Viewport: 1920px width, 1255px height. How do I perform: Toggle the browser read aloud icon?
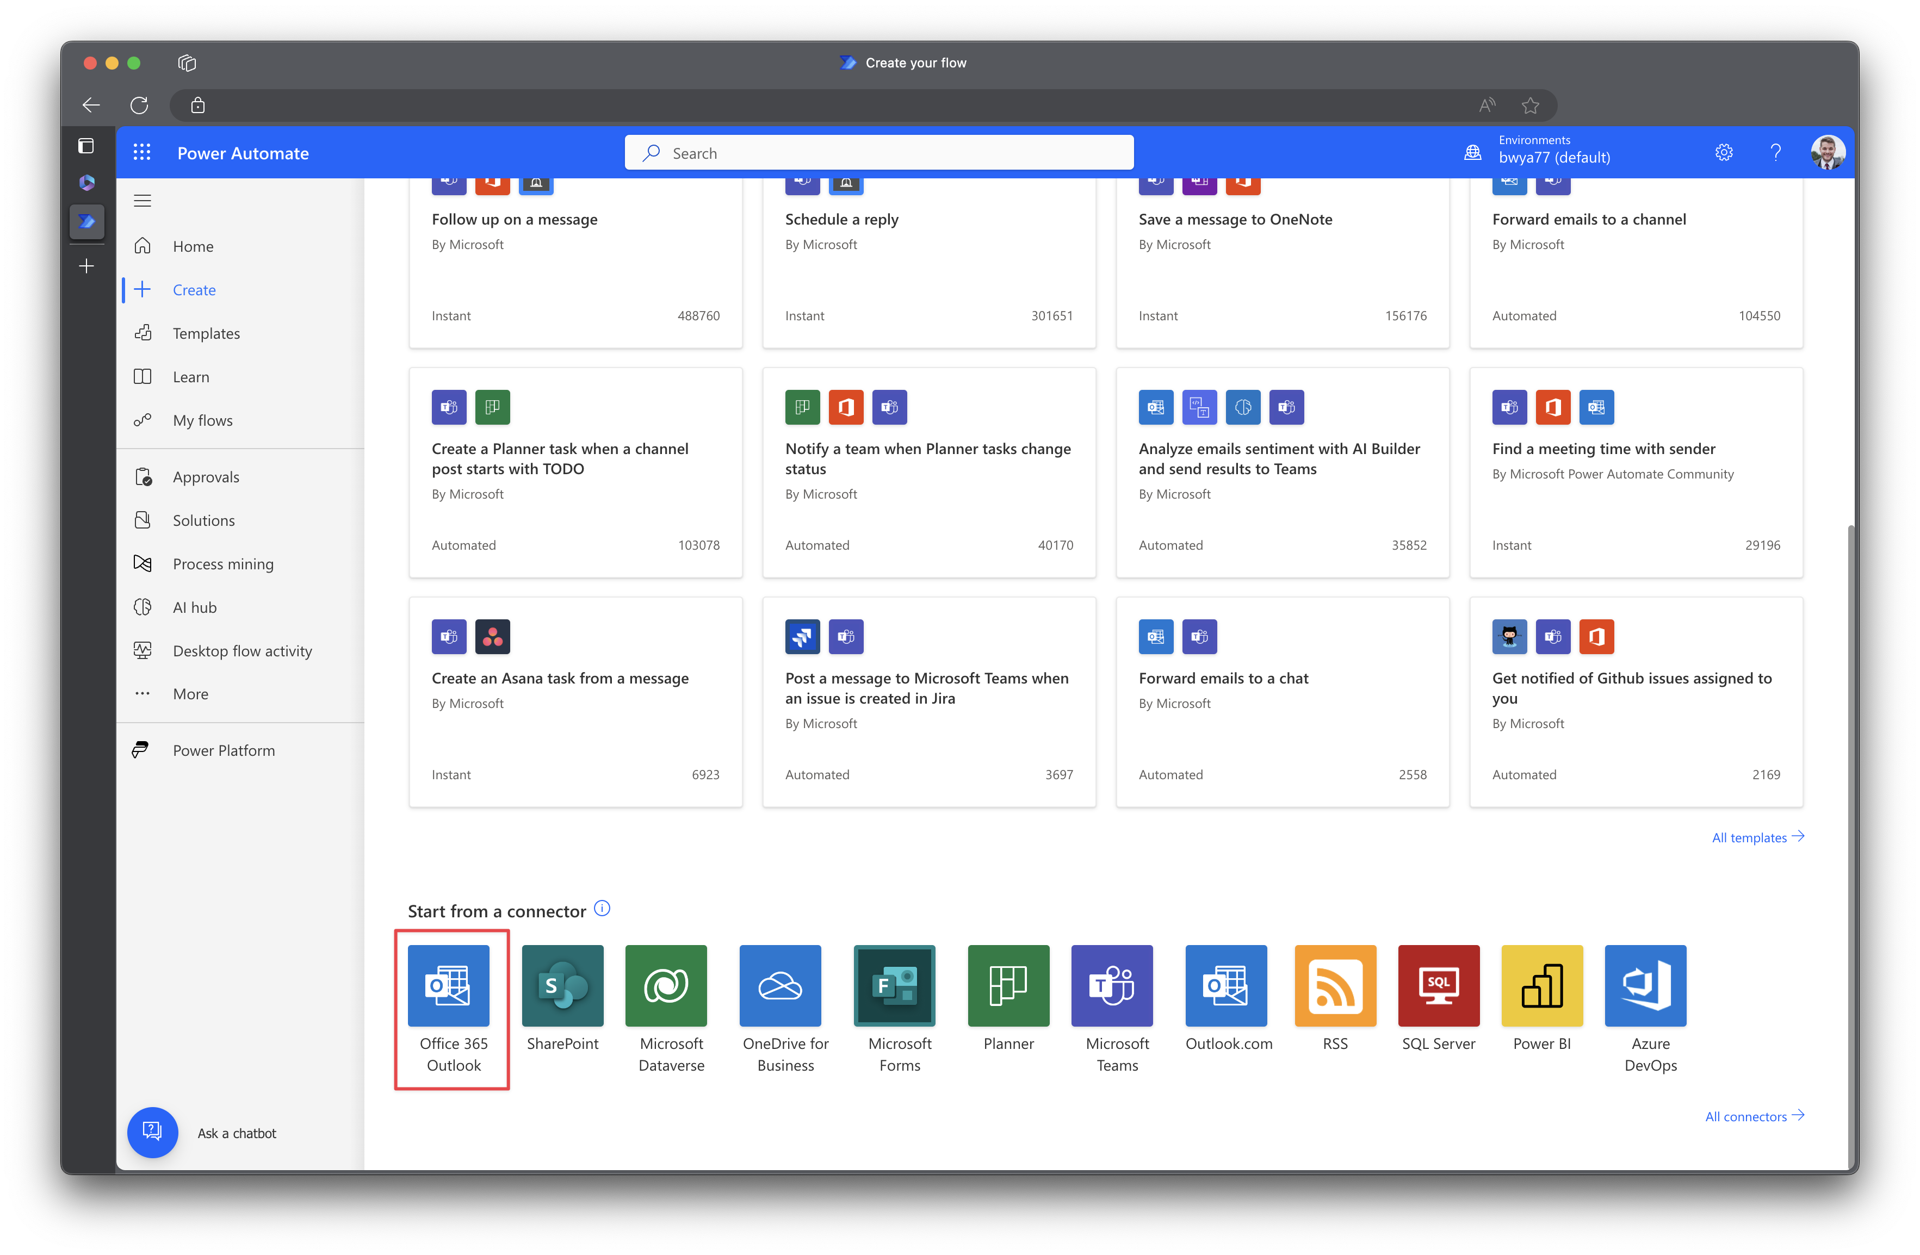(1487, 105)
